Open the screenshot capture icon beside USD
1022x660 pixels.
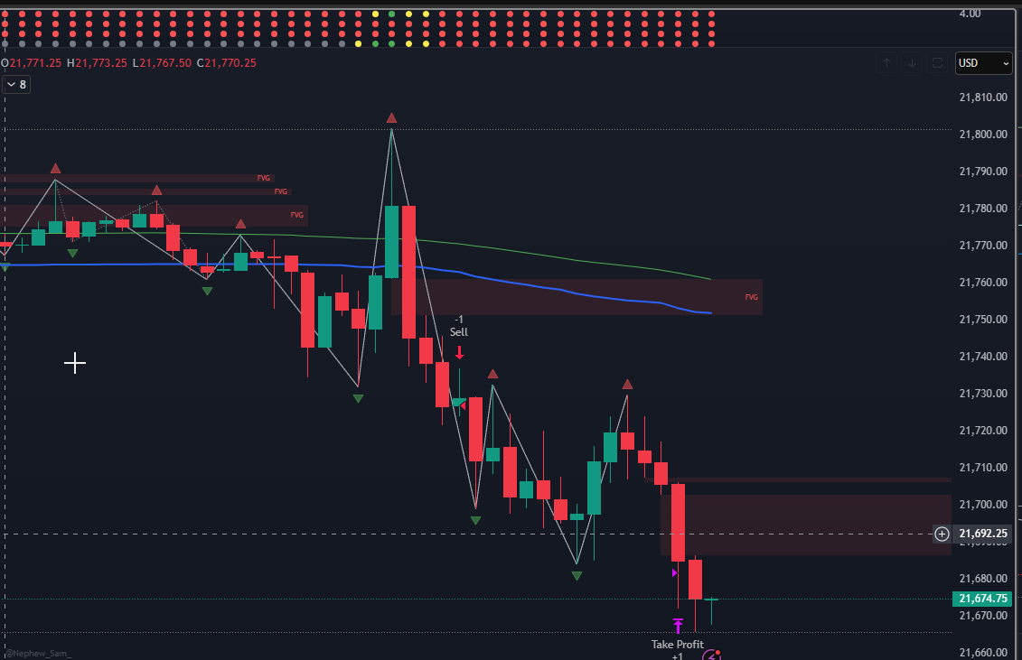click(x=937, y=62)
